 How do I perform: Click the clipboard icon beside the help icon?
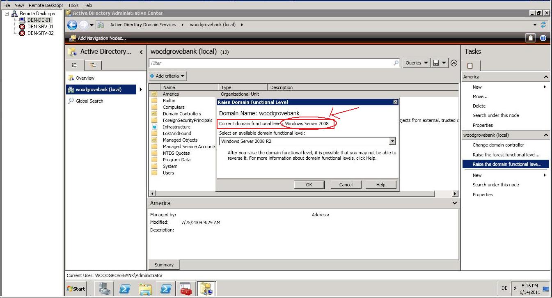pos(531,38)
